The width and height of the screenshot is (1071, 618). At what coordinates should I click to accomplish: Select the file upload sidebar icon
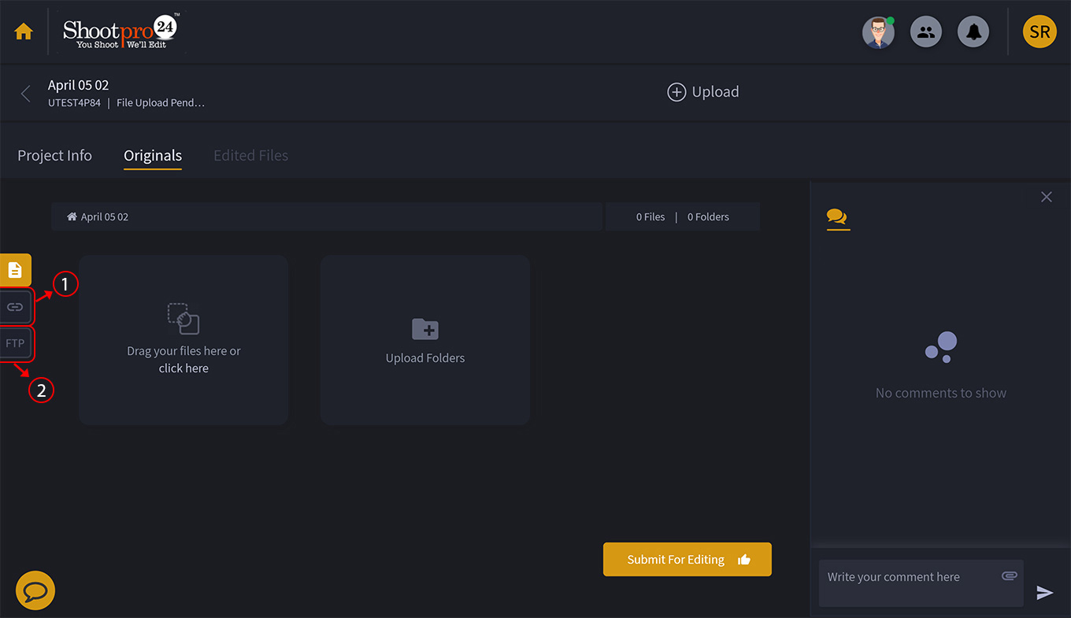[15, 270]
